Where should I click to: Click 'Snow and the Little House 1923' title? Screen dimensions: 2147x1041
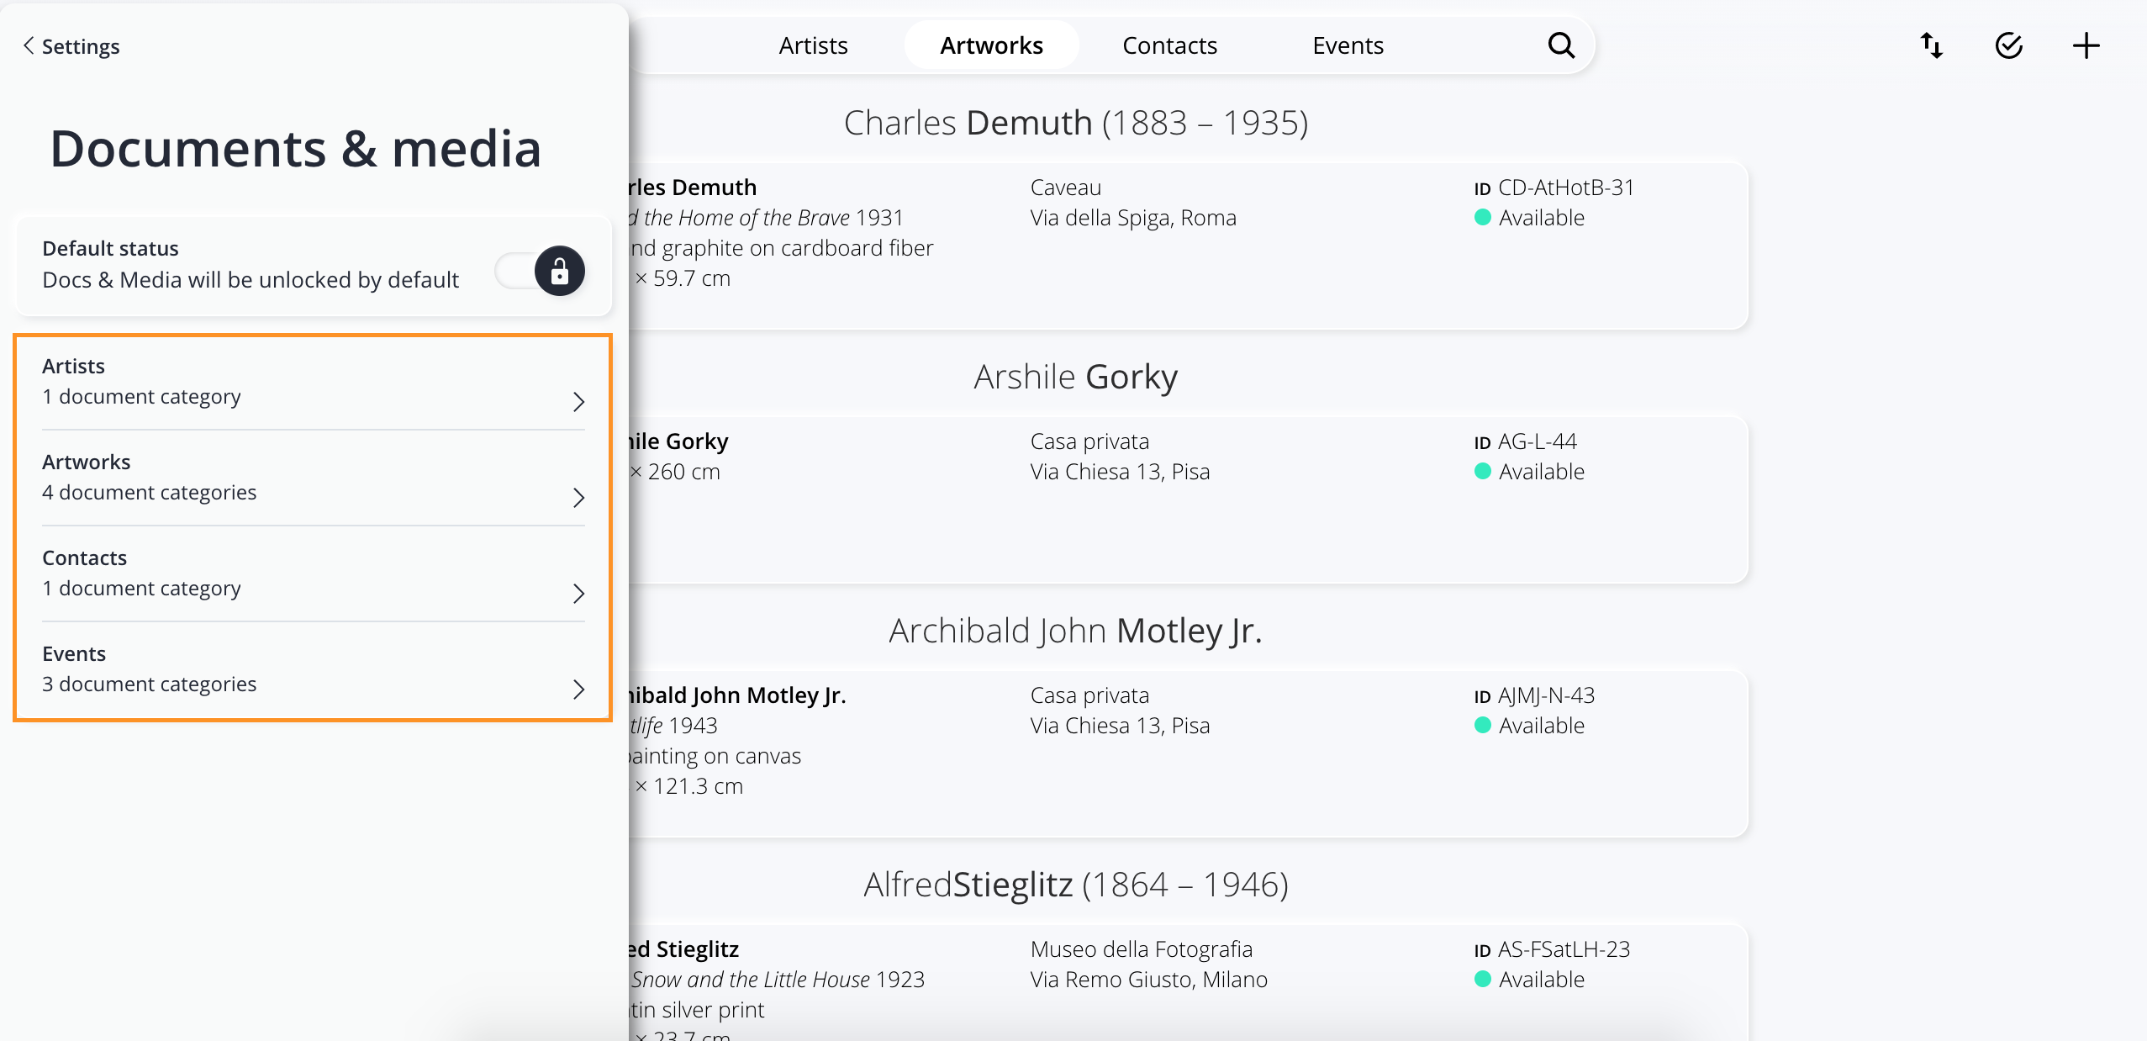click(x=778, y=980)
